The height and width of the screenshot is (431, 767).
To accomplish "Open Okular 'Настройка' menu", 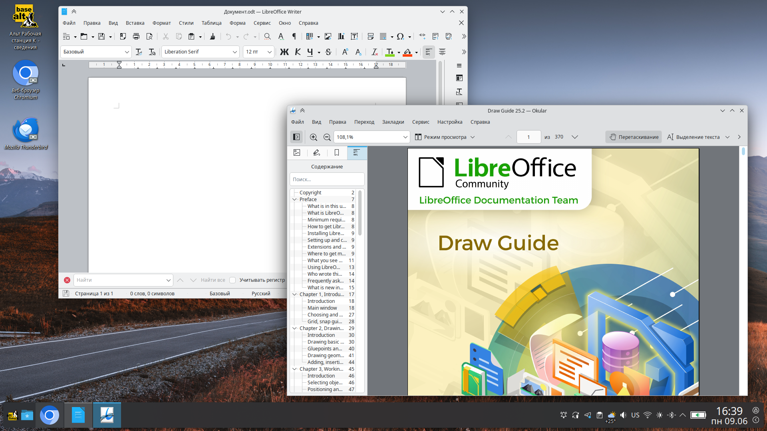I will point(450,122).
